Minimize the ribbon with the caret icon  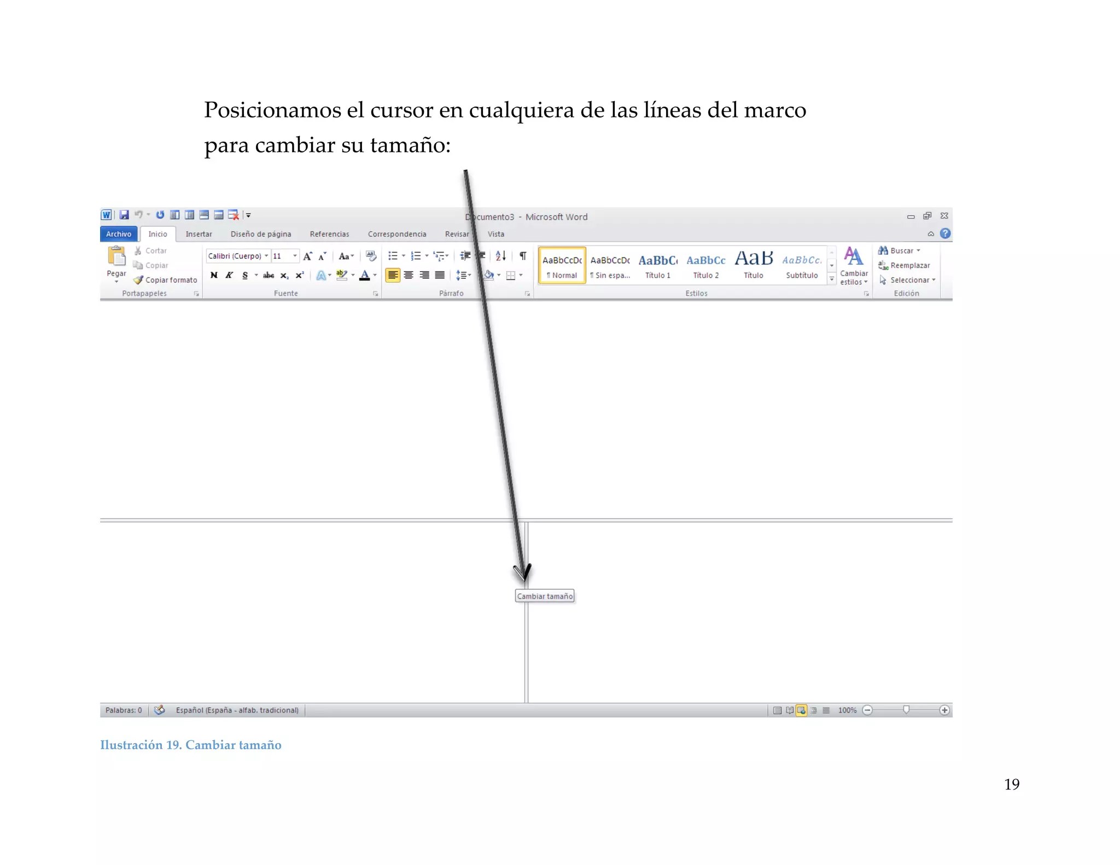pyautogui.click(x=931, y=233)
